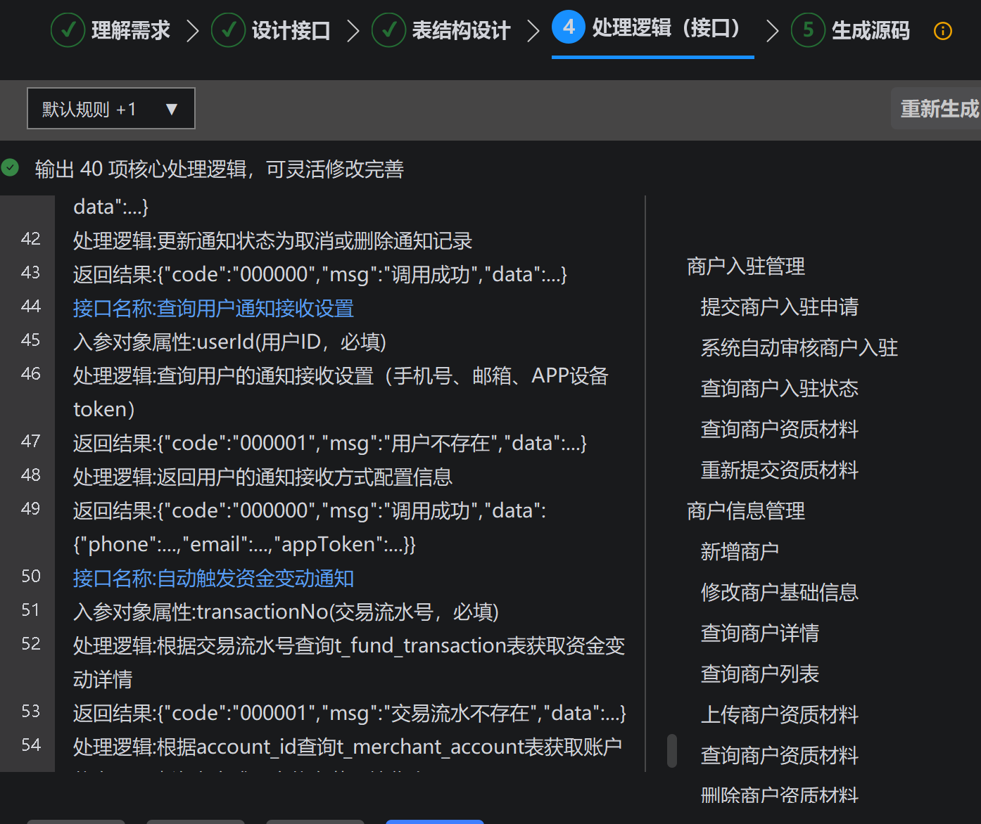Click the 输出 40 项核心处理逻辑 message
This screenshot has height=824, width=981.
[x=220, y=169]
